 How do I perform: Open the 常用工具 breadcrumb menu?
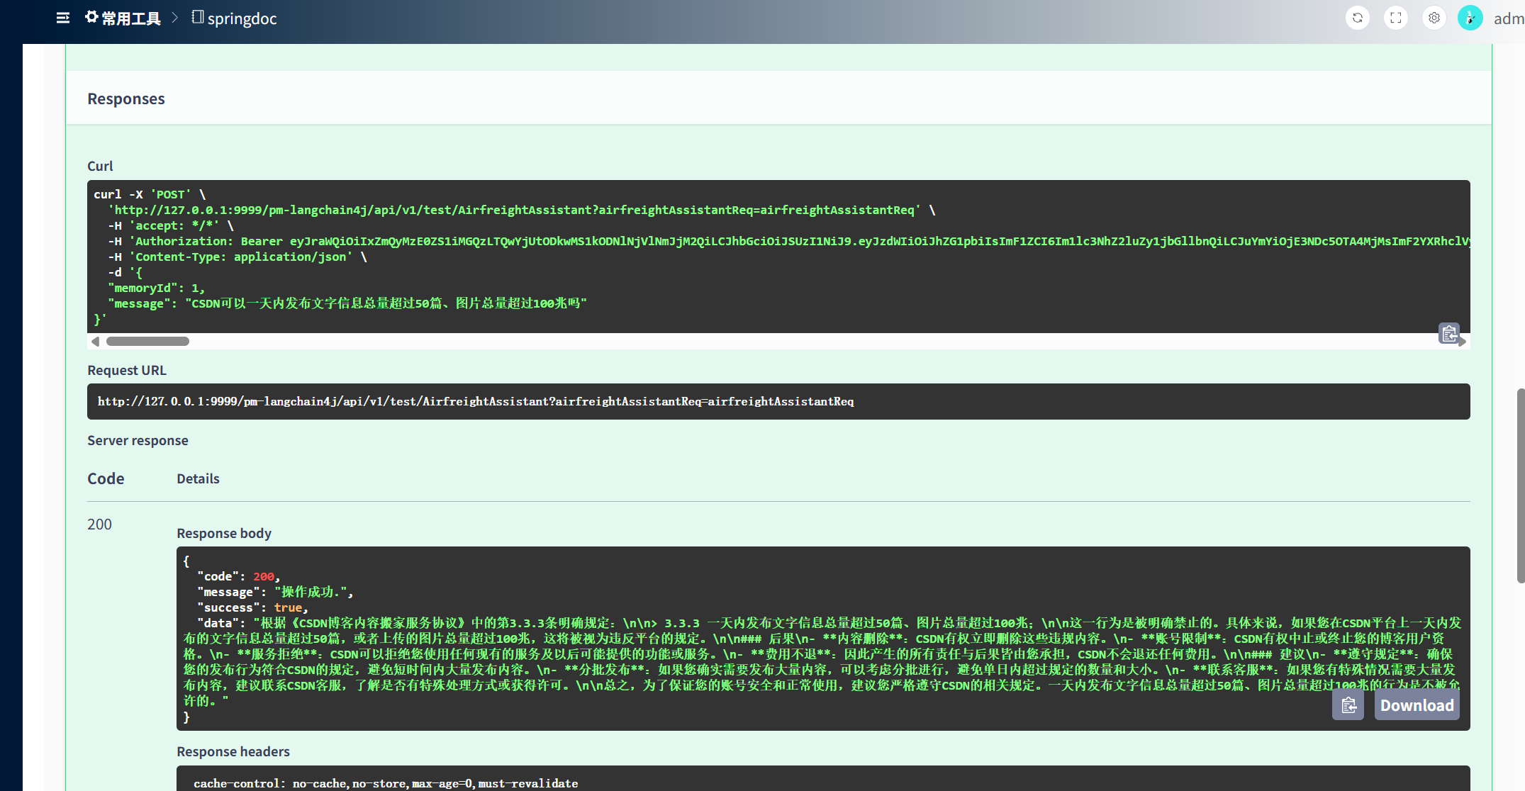coord(131,18)
